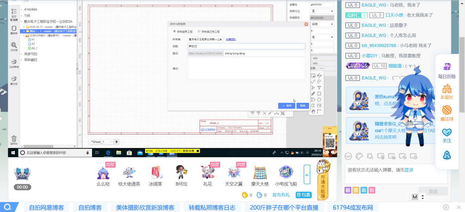Switch to the *Sheet_1 tab
This screenshot has height=212, width=465.
tap(98, 142)
